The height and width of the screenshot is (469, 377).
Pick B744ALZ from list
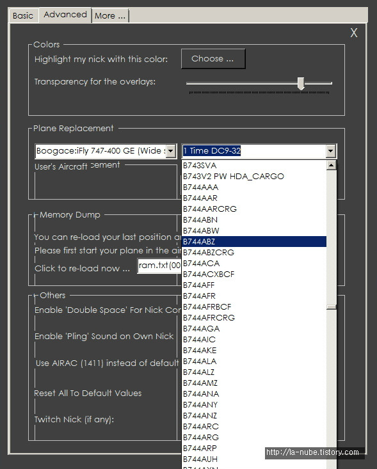coord(253,372)
